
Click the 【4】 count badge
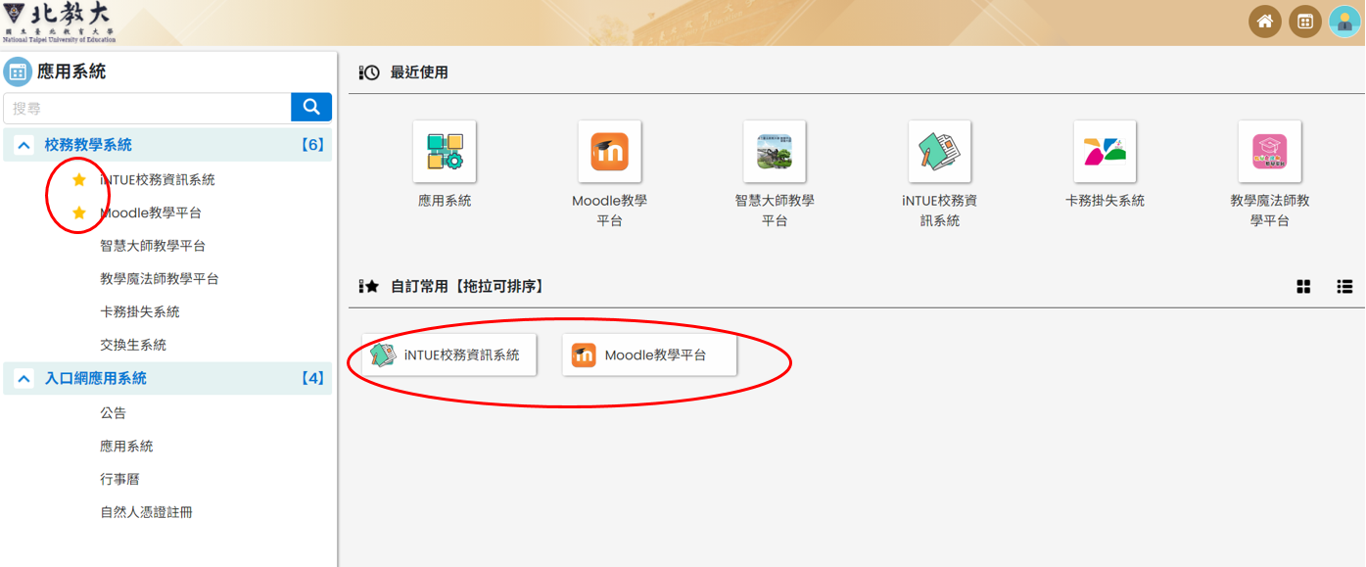point(312,379)
